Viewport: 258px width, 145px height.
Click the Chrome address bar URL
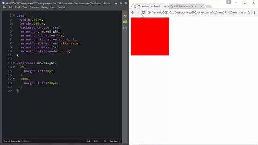coord(198,12)
